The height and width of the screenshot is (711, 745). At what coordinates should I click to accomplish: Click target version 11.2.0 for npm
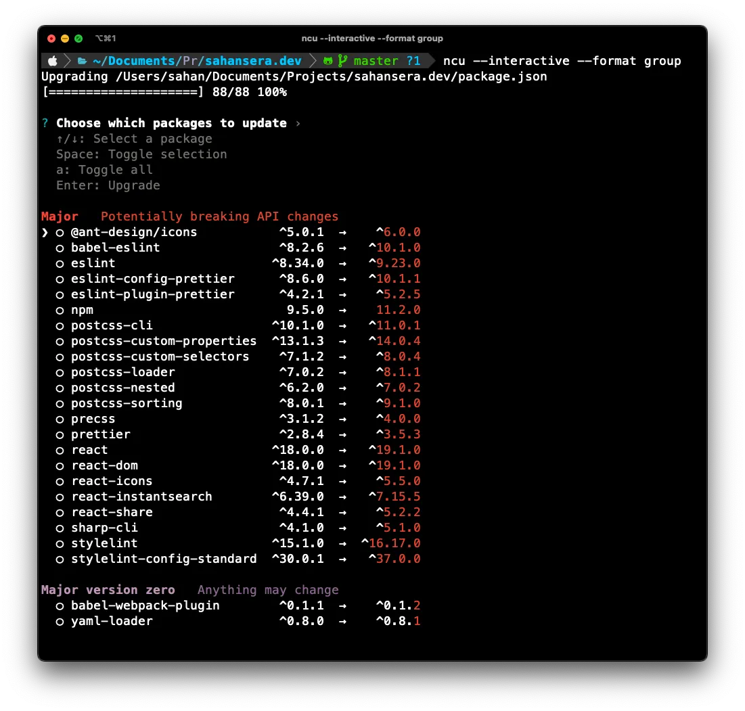tap(398, 310)
